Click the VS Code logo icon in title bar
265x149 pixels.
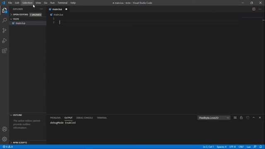3,3
